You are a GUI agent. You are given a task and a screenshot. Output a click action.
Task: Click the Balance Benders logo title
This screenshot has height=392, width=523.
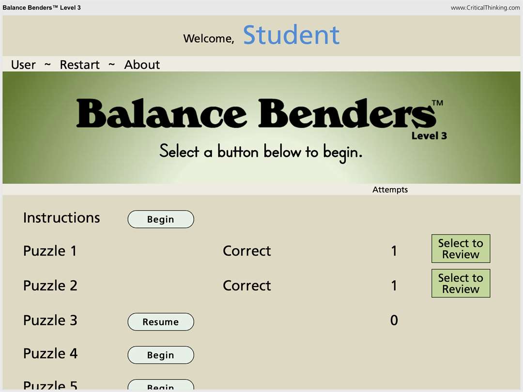(260, 113)
